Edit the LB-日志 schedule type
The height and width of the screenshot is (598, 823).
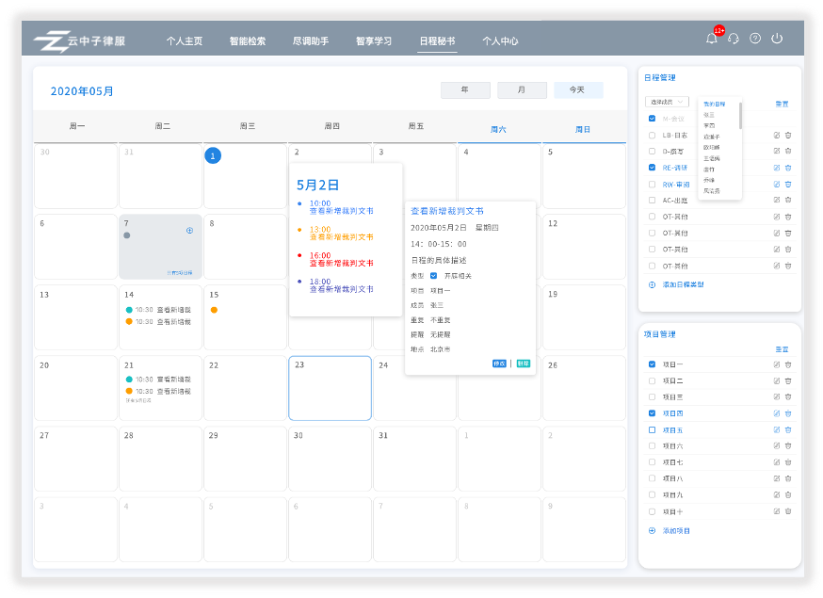tap(777, 136)
